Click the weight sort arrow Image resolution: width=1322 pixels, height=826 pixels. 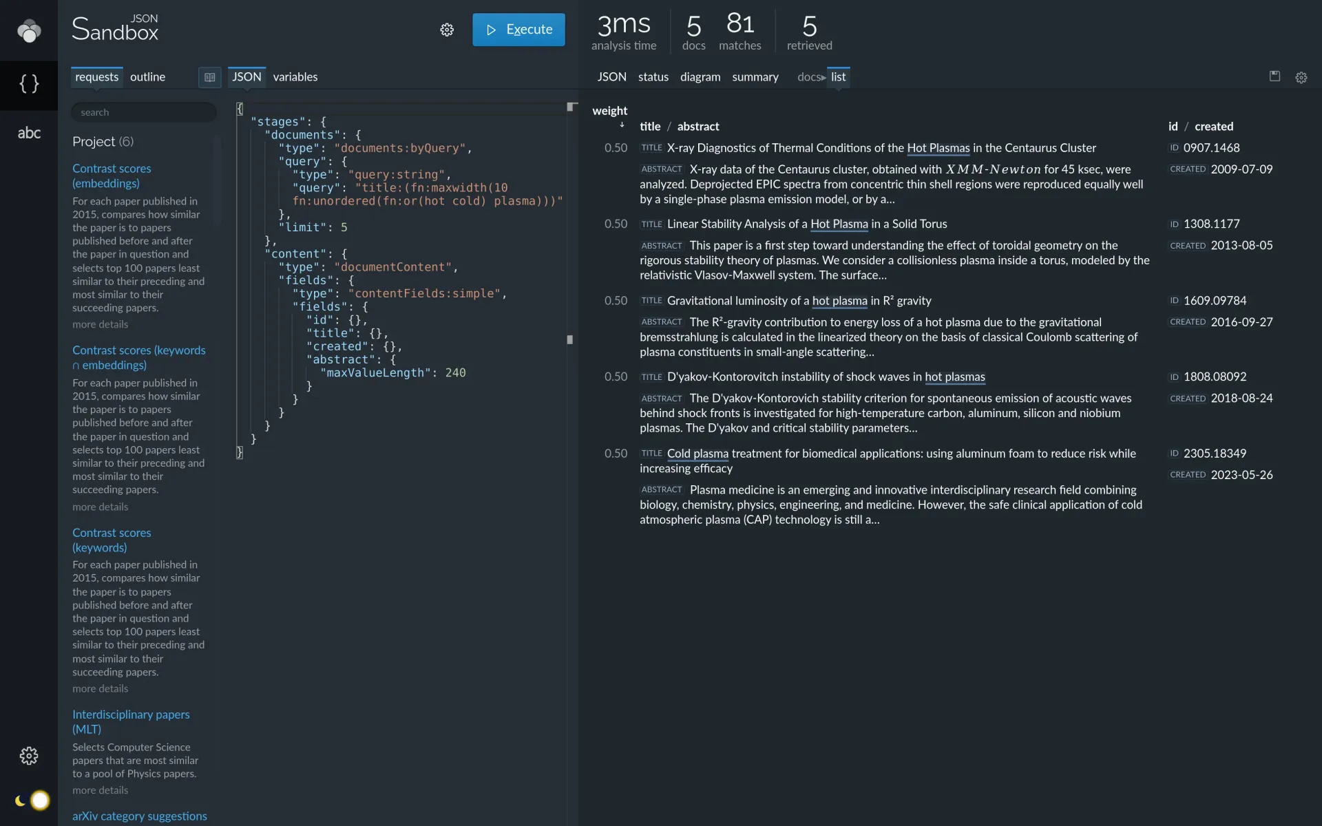[622, 125]
